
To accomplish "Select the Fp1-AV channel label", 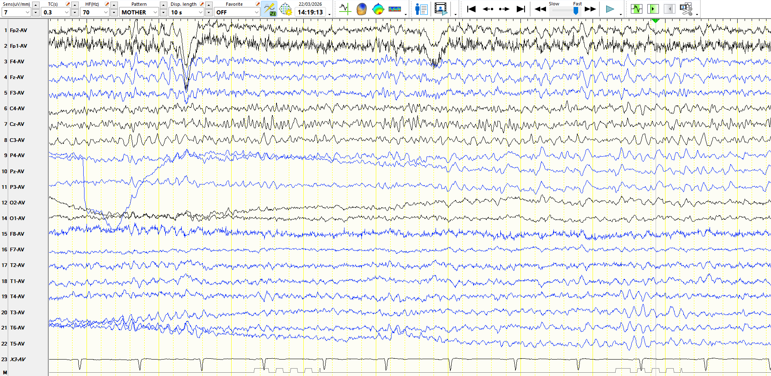I will tap(19, 46).
